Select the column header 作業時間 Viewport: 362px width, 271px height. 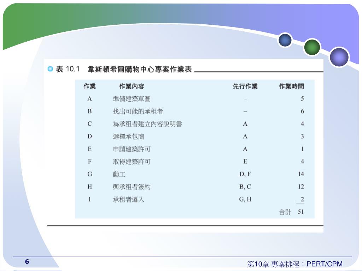pos(291,86)
